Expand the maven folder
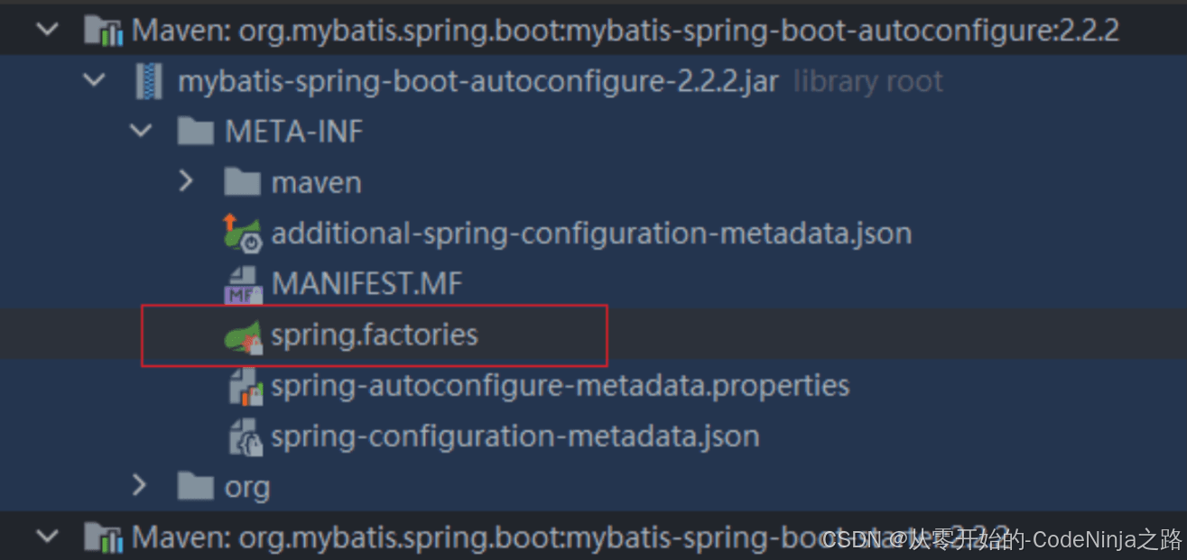The image size is (1187, 560). tap(186, 182)
